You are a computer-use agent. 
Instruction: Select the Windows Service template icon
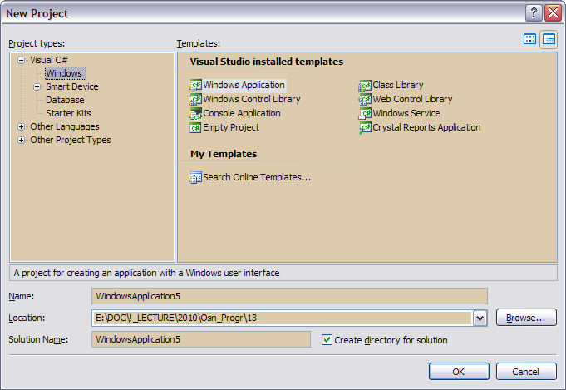tap(365, 113)
